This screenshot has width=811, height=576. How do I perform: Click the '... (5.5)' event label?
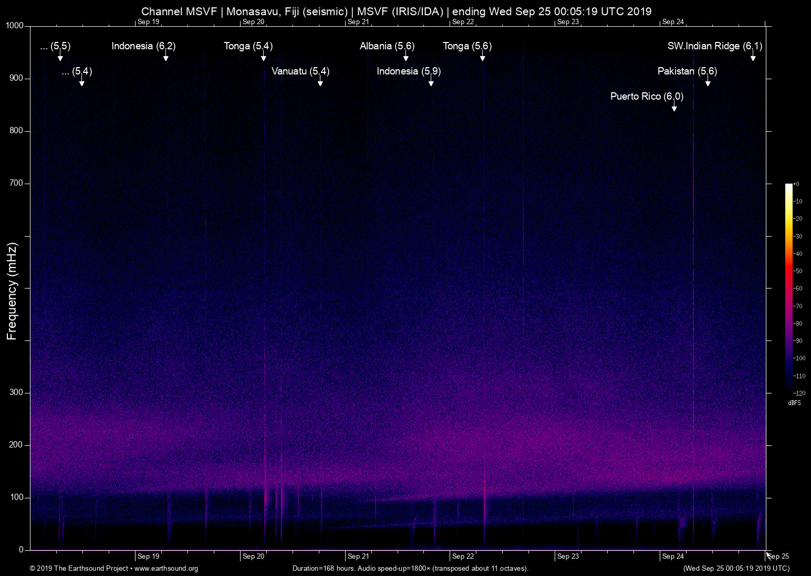[x=55, y=46]
